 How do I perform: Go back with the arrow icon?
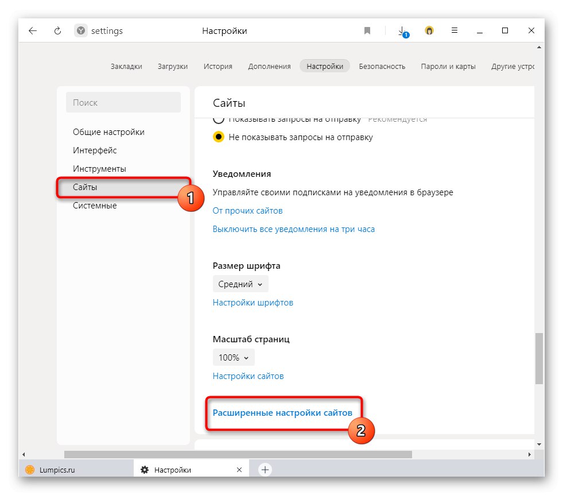click(33, 31)
